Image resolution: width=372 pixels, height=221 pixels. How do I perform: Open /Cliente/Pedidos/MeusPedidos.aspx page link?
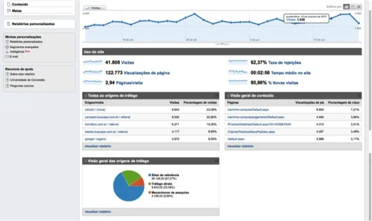pyautogui.click(x=251, y=132)
